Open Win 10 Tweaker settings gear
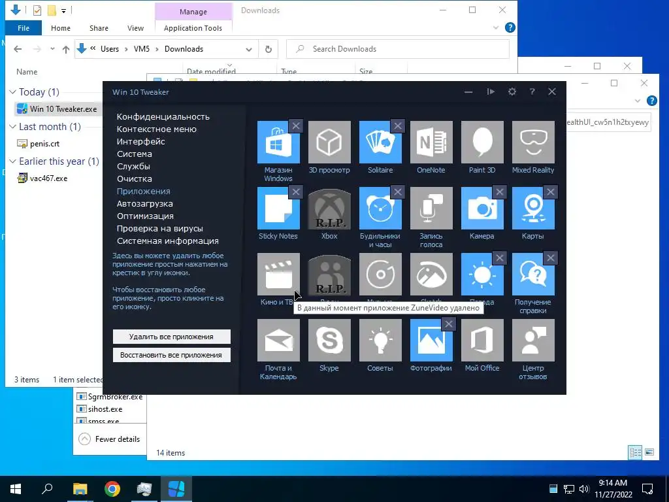 click(x=512, y=92)
